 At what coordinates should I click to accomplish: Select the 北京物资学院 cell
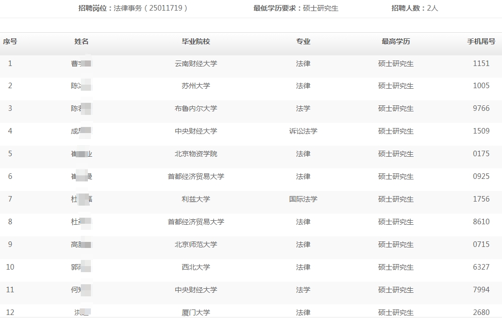[x=196, y=154]
